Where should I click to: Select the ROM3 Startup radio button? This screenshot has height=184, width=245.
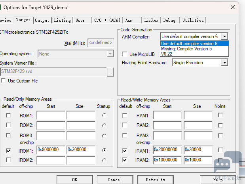click(104, 136)
